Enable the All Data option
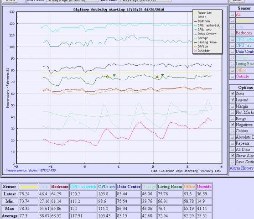This screenshot has height=219, width=254. (233, 149)
